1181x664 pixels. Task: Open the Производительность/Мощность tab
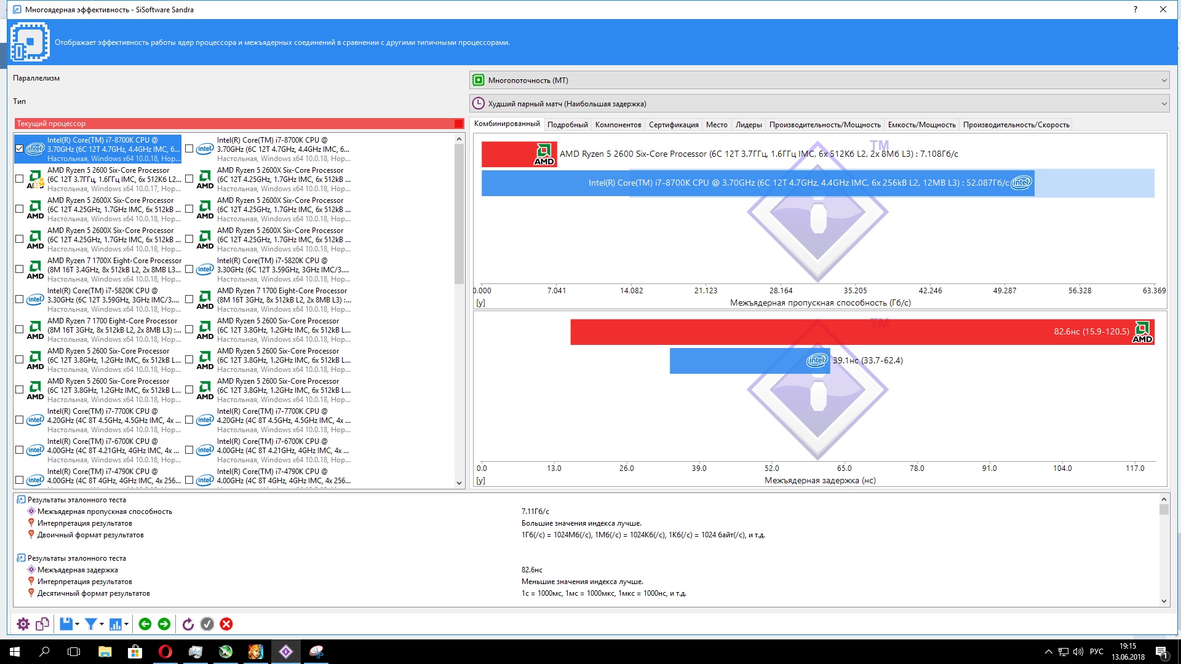pyautogui.click(x=824, y=125)
